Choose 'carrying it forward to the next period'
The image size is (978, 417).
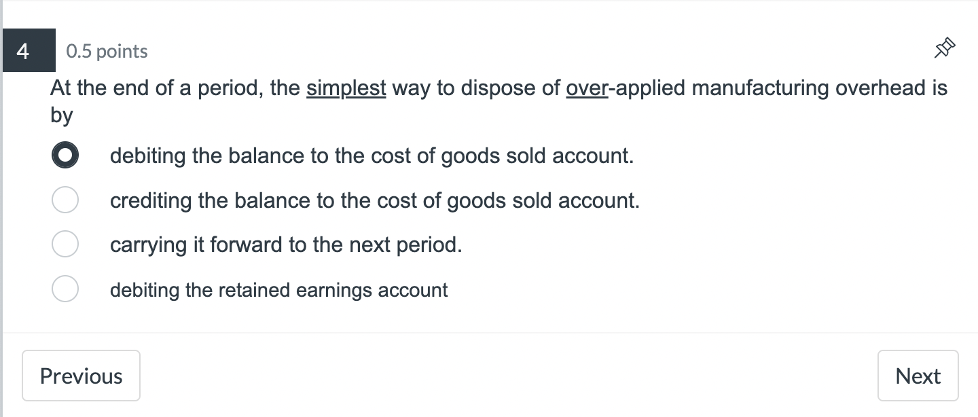pyautogui.click(x=65, y=244)
